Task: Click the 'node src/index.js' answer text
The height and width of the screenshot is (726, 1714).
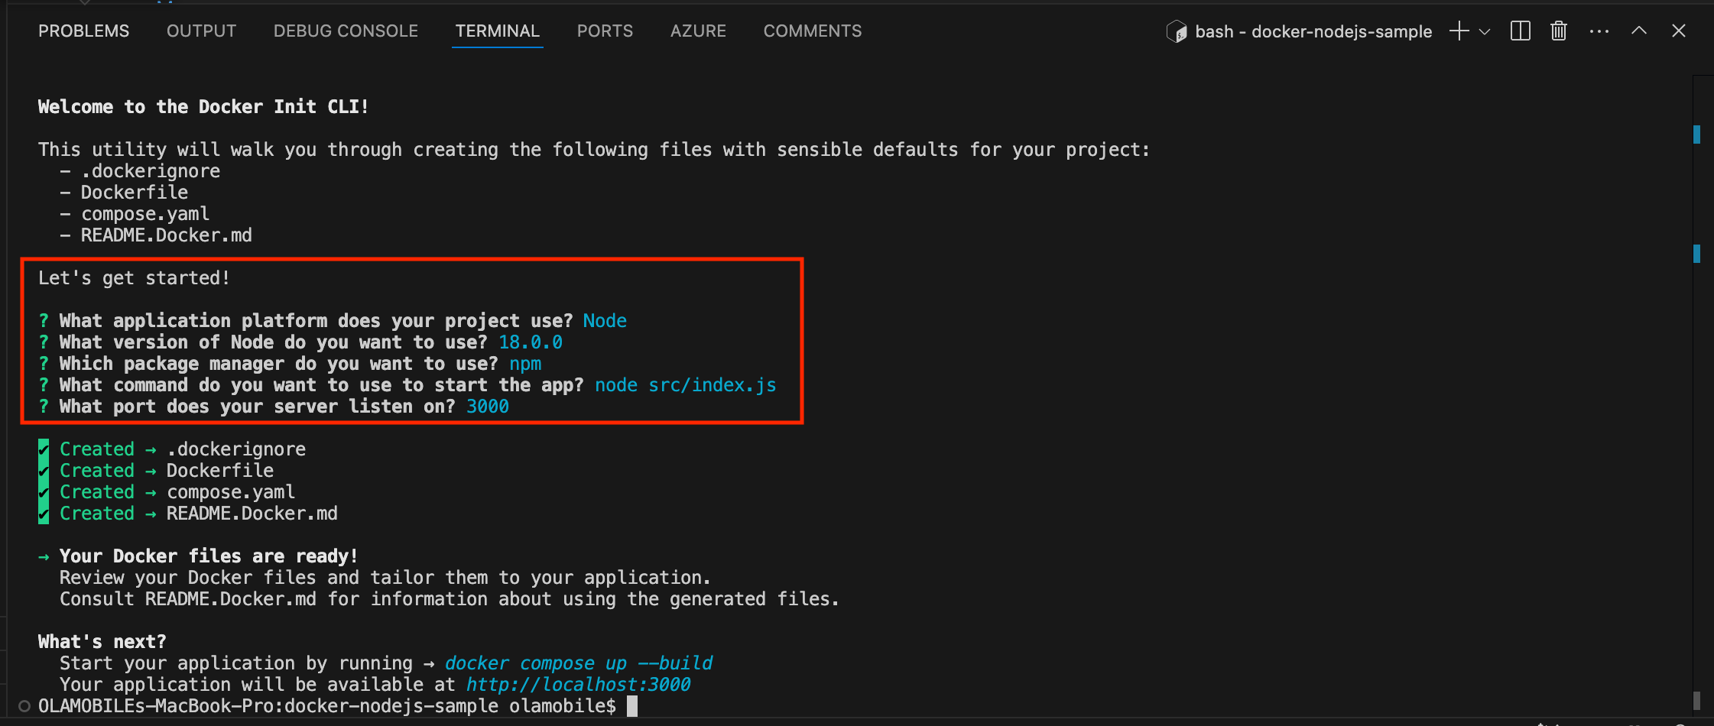Action: point(686,384)
